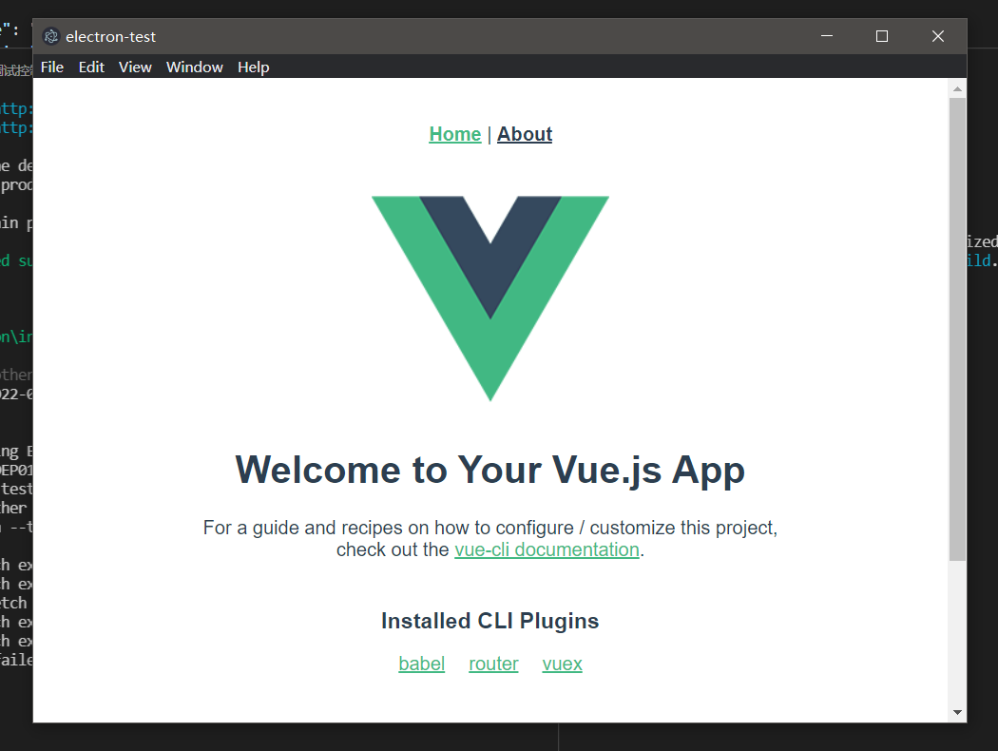Viewport: 998px width, 751px height.
Task: Open the Window menu
Action: click(194, 67)
